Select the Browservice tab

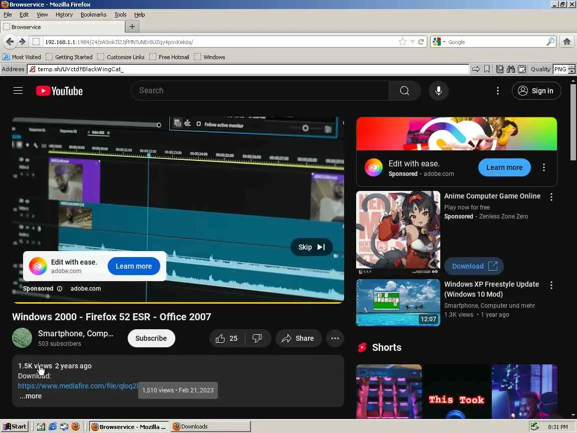63,27
